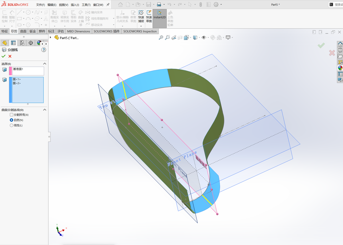The height and width of the screenshot is (245, 343).
Task: Open the 窗口(W) menu
Action: (x=98, y=5)
